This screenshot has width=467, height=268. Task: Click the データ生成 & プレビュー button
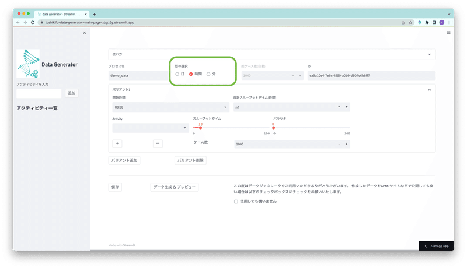[175, 187]
